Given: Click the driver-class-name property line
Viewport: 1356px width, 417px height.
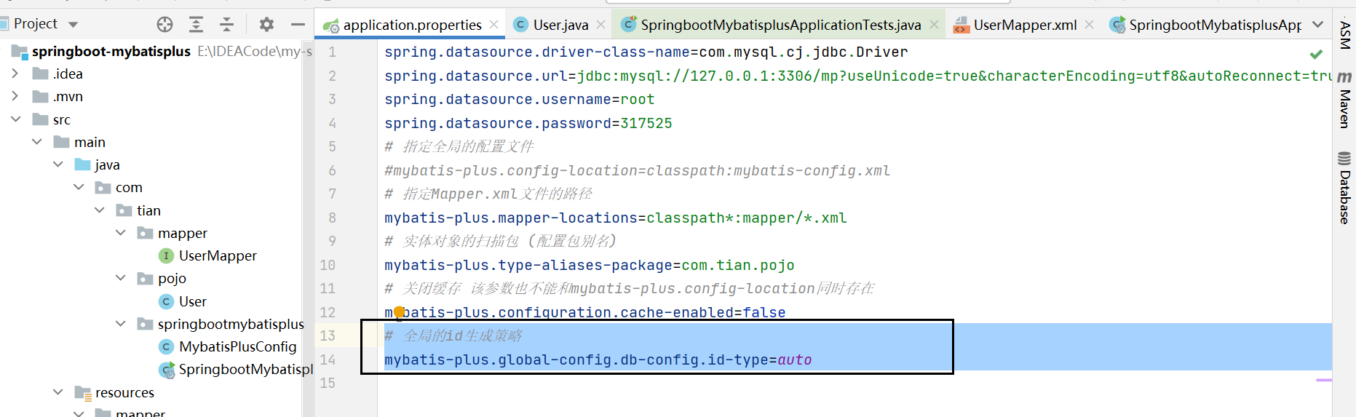Looking at the screenshot, I should pyautogui.click(x=646, y=52).
